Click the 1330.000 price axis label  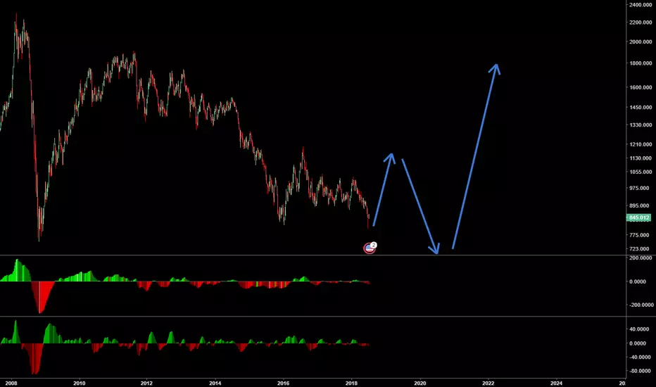point(641,125)
